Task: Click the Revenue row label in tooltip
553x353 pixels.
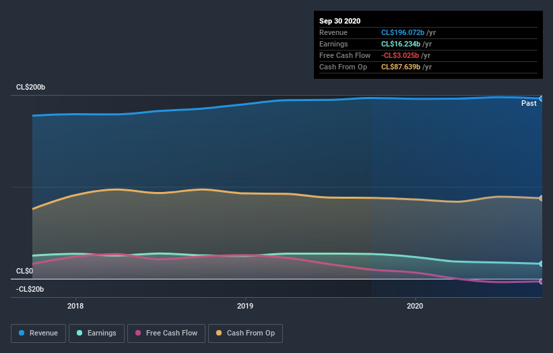Action: point(333,32)
